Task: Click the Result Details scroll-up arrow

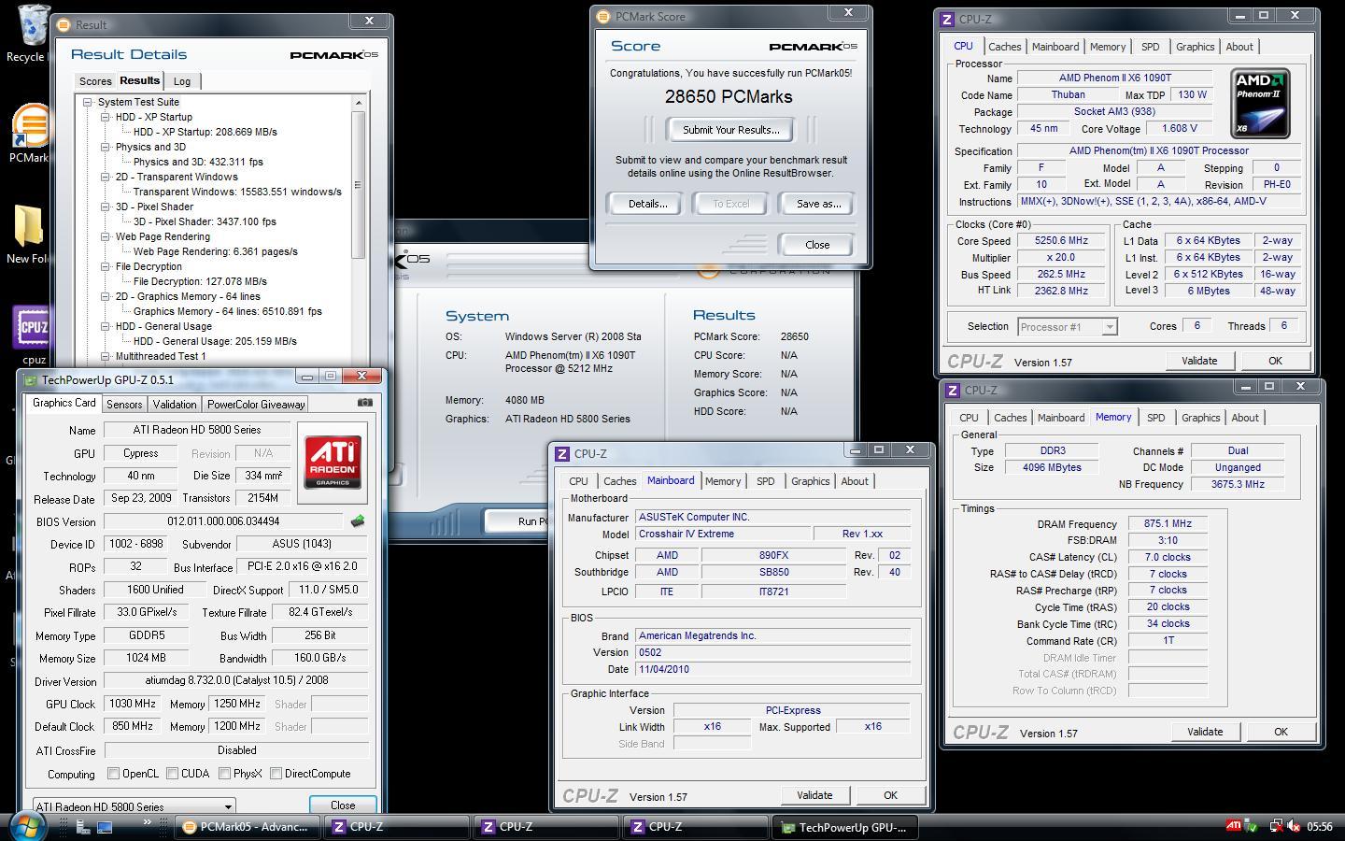Action: click(359, 102)
